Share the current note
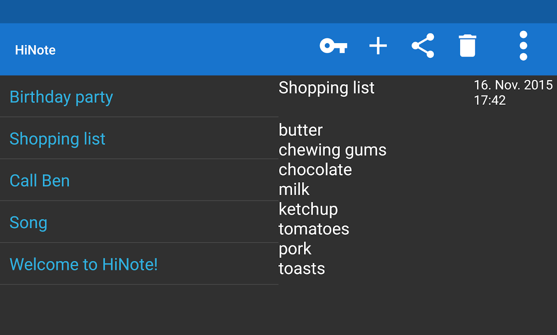This screenshot has width=557, height=335. (422, 46)
